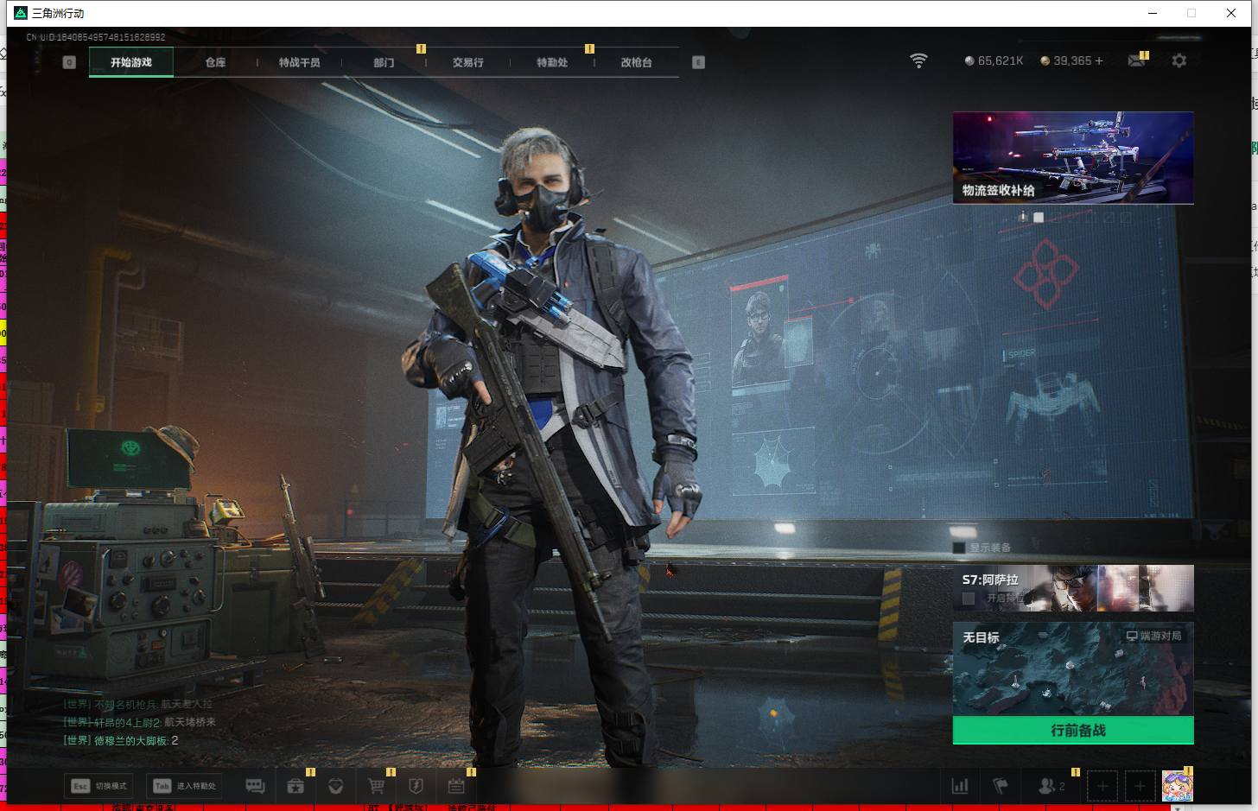Open the star briefcase icon
This screenshot has width=1258, height=811.
[x=295, y=786]
